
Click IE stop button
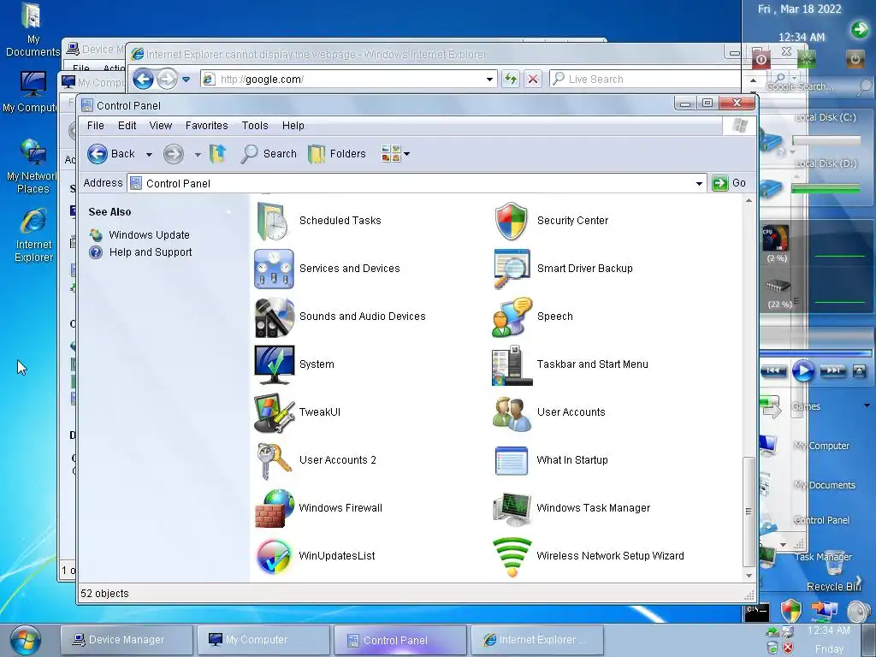tap(533, 79)
